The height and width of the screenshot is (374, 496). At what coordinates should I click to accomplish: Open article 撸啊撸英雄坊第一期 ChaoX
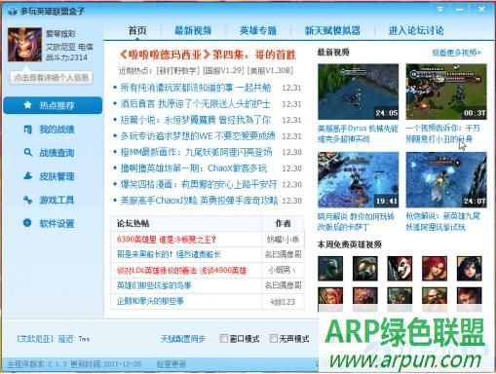point(194,168)
